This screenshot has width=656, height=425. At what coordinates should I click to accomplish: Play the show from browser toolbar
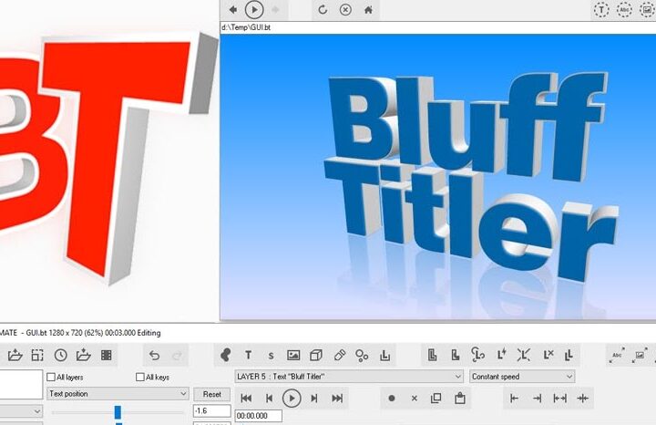click(x=254, y=9)
